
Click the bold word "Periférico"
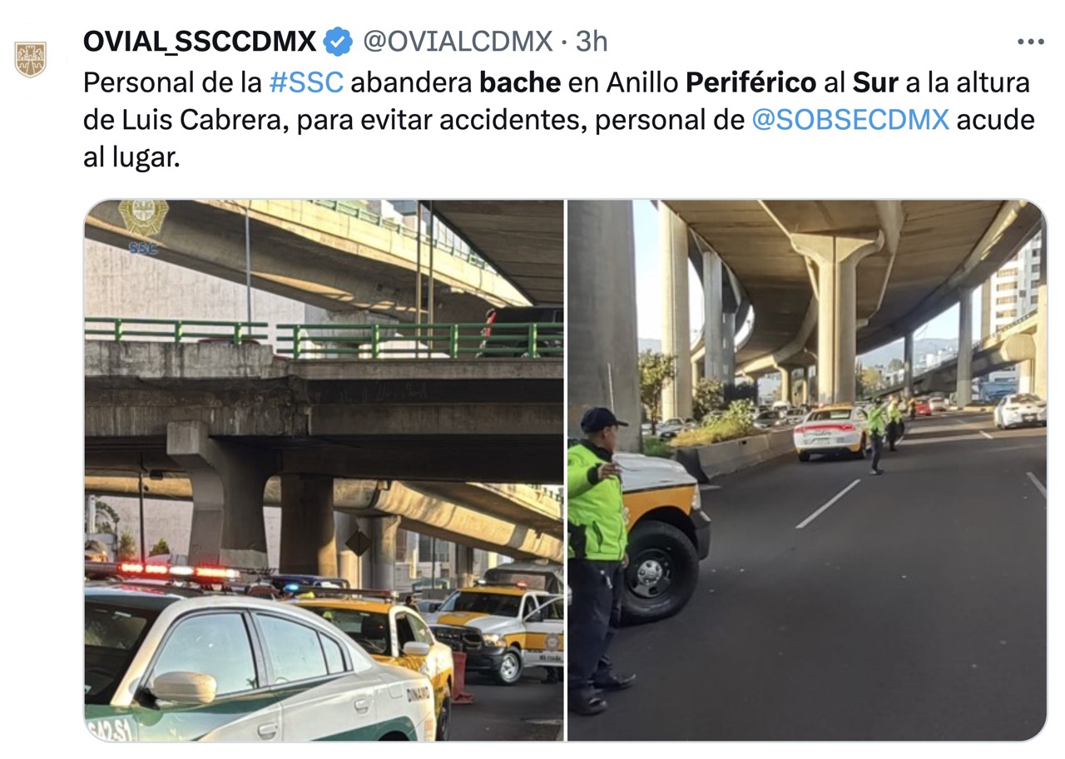tap(750, 82)
